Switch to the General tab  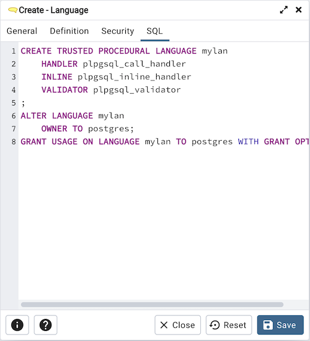pos(21,31)
